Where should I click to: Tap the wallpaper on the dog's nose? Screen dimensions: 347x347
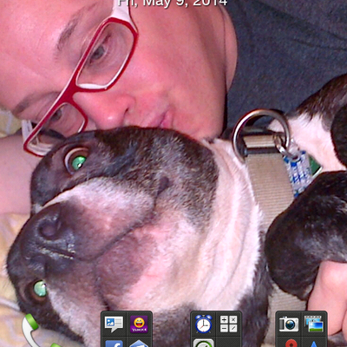(48, 229)
